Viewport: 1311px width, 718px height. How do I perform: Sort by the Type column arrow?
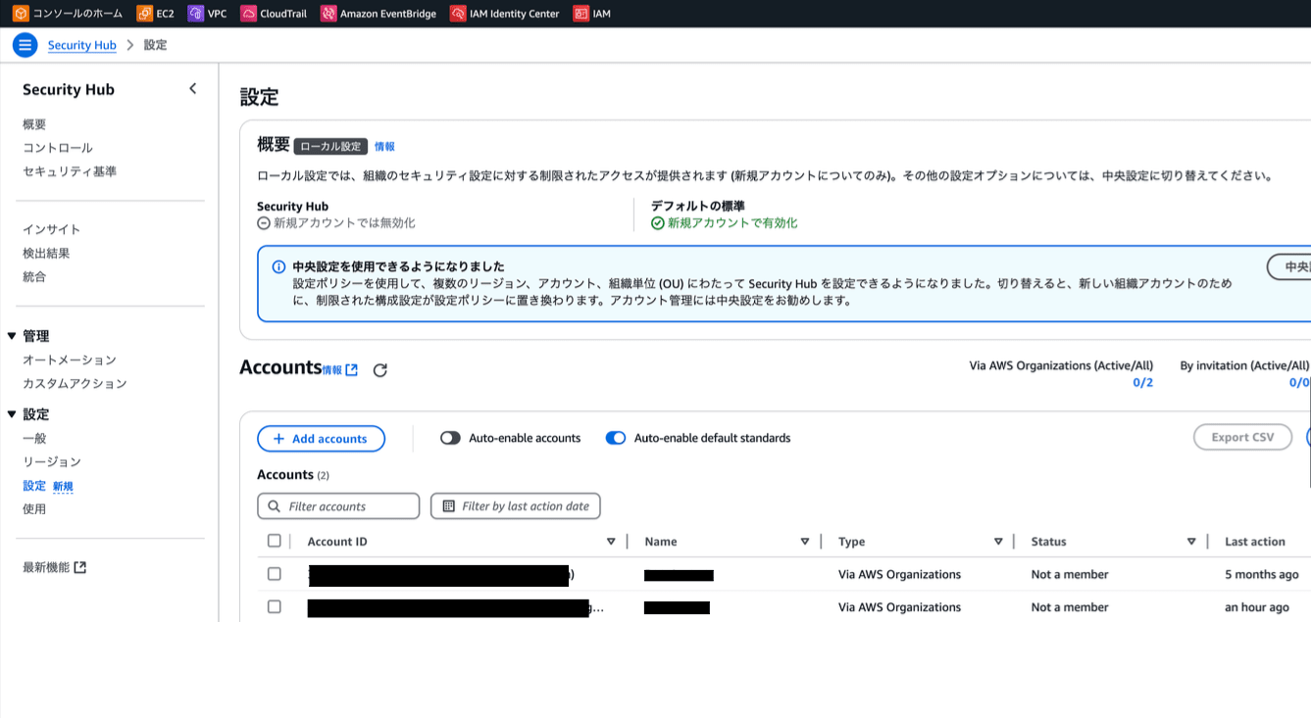tap(998, 542)
